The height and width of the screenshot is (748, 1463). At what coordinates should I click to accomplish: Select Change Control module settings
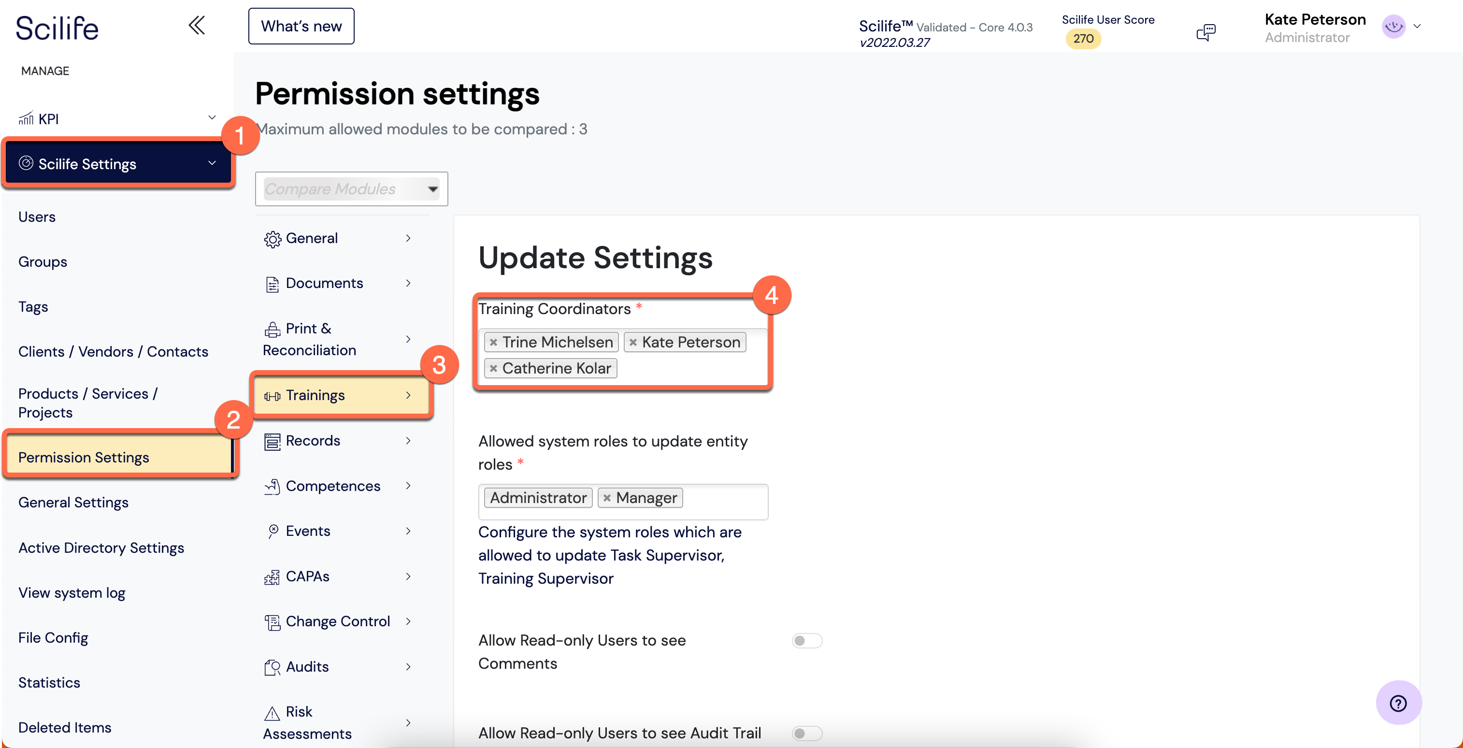pyautogui.click(x=338, y=621)
